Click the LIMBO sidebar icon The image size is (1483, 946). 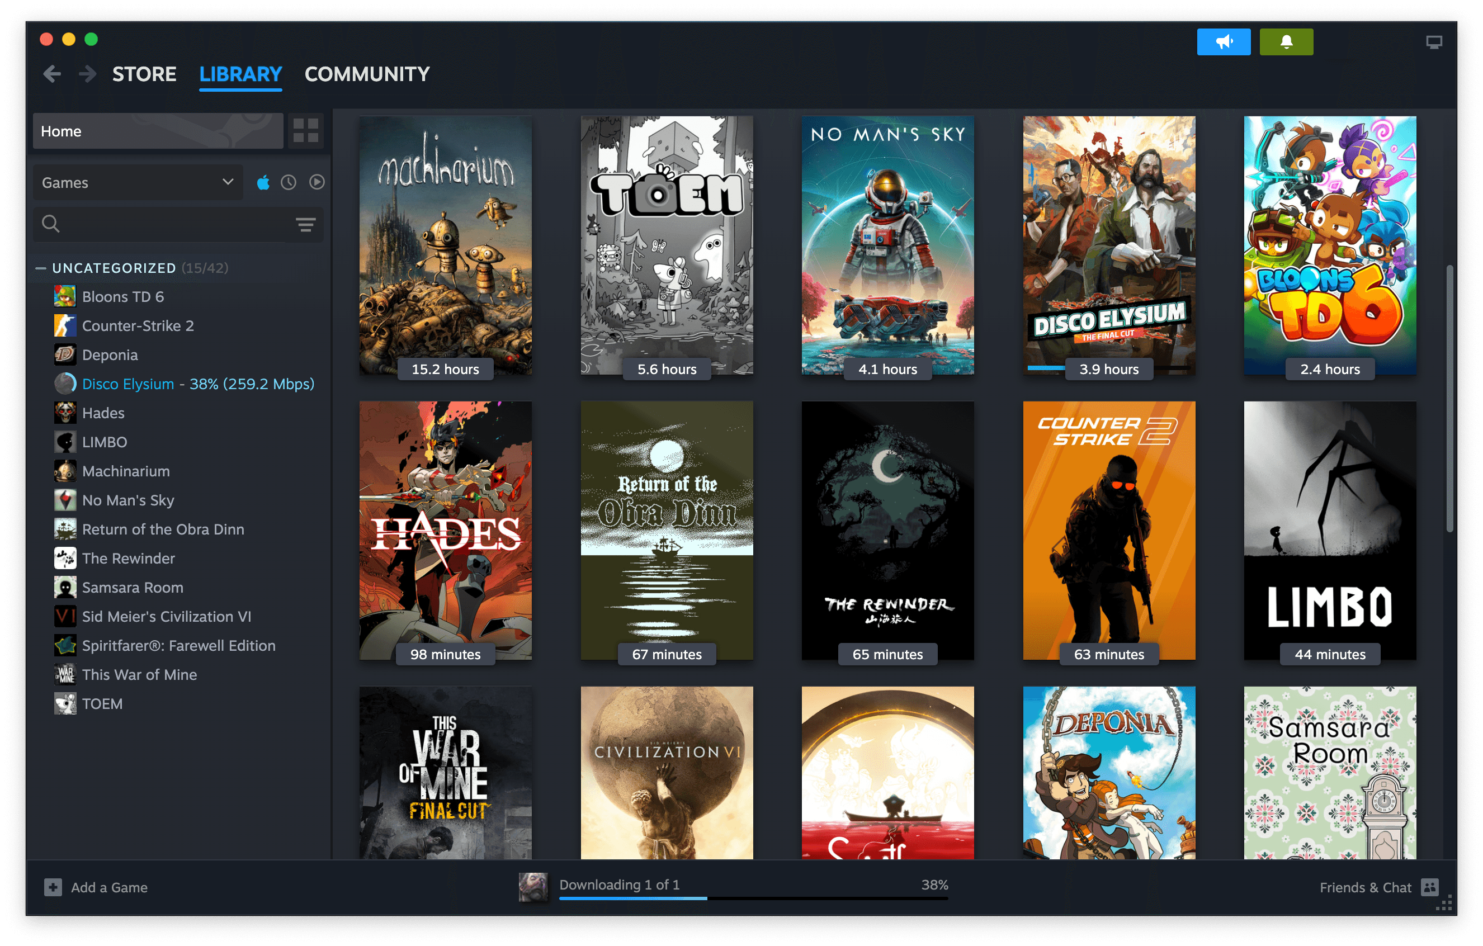coord(65,442)
